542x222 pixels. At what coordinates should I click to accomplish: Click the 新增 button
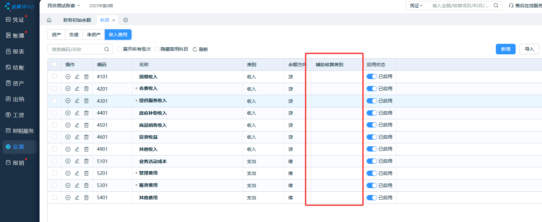pos(505,49)
